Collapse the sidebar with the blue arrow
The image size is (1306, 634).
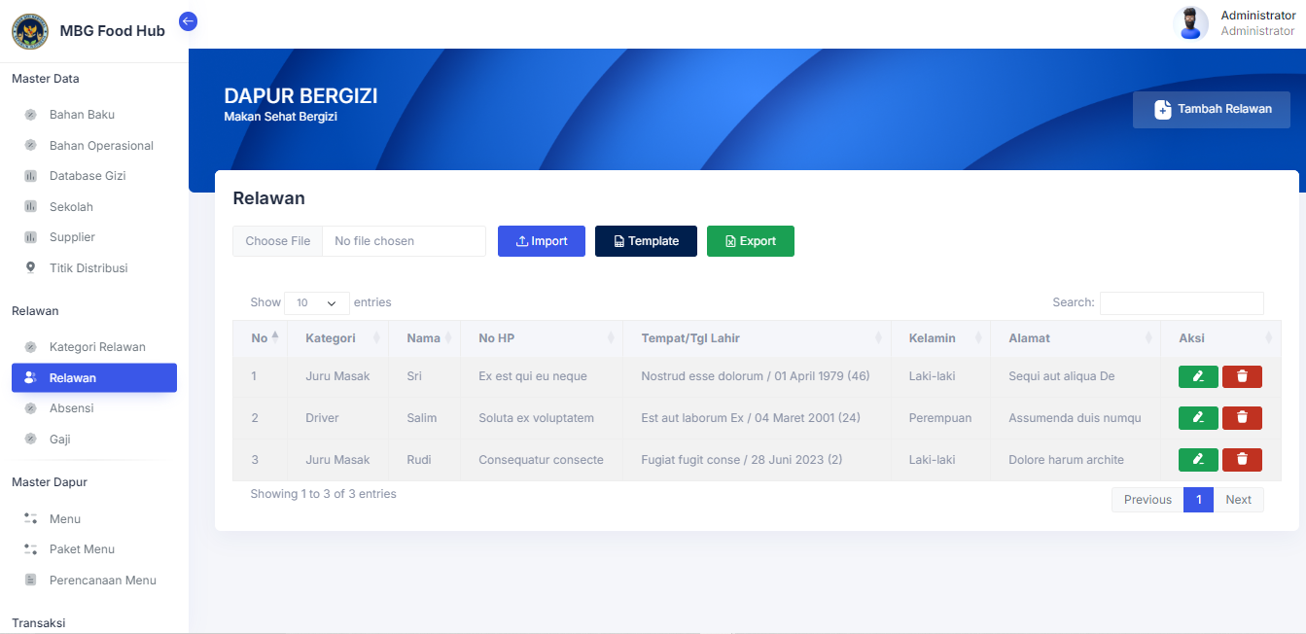click(188, 20)
